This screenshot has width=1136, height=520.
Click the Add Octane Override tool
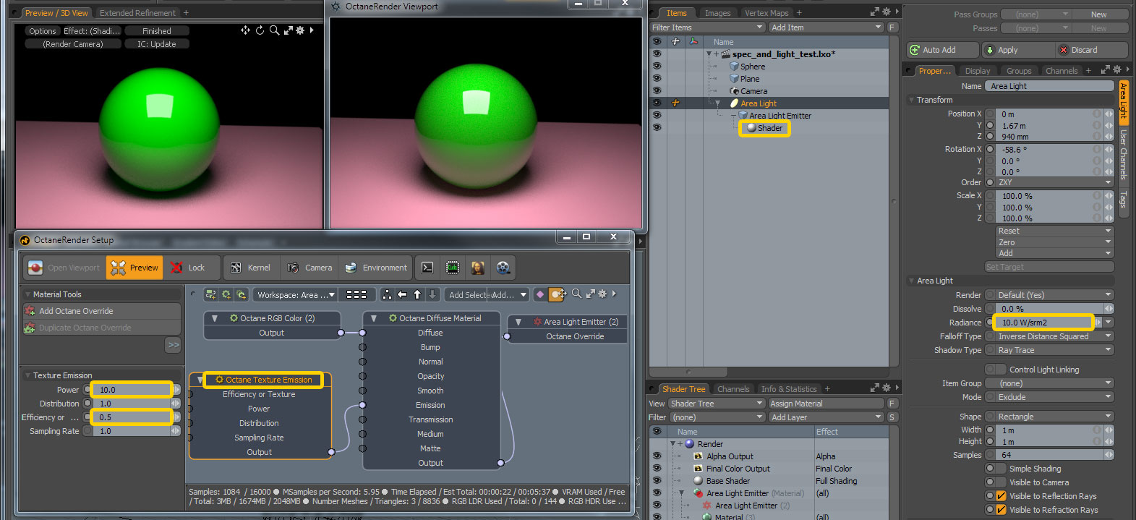click(101, 311)
